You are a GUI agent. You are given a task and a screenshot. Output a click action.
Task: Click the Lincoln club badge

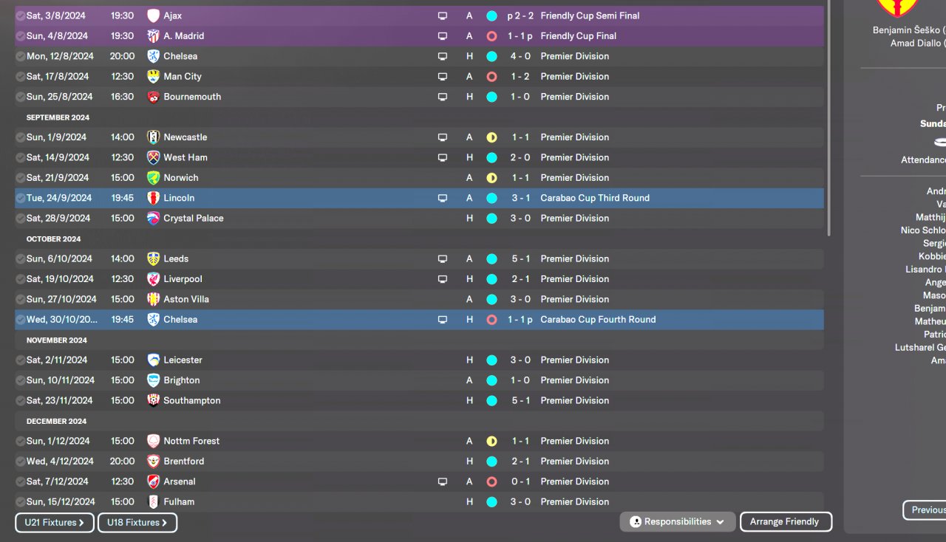click(153, 198)
